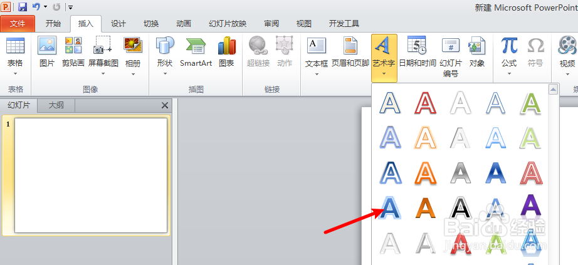Select the pale blue outline WordArt, first style

coord(391,103)
